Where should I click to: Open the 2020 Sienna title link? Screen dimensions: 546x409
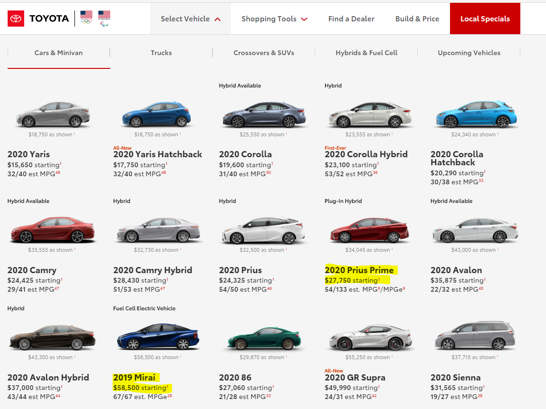click(x=455, y=378)
